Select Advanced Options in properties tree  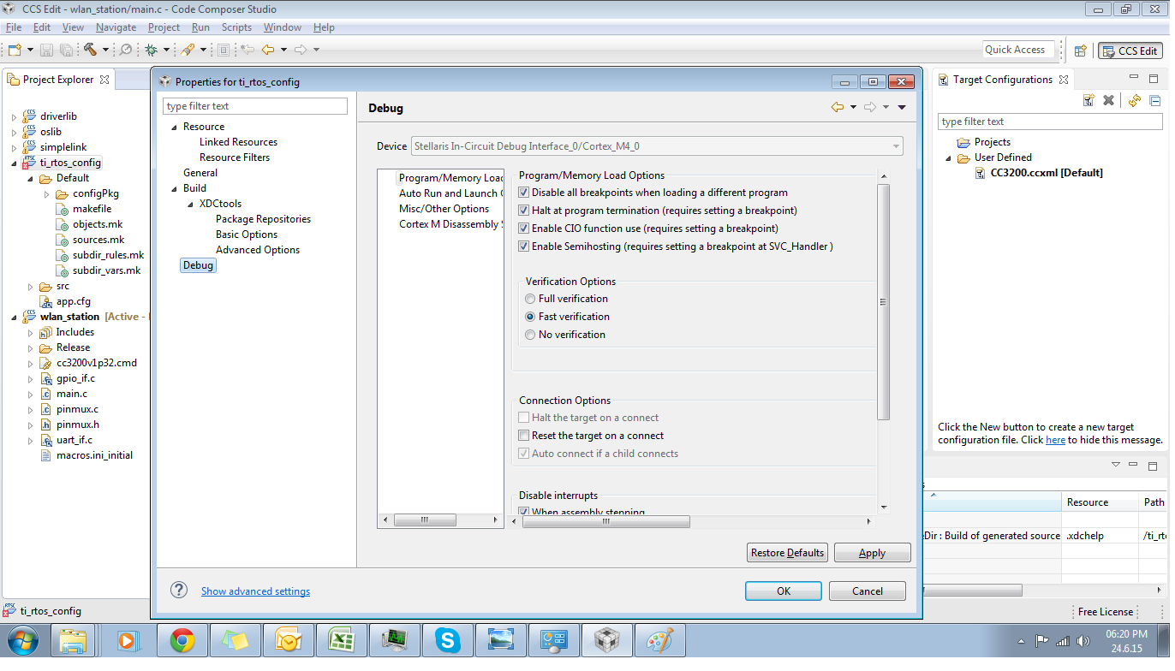(x=258, y=250)
